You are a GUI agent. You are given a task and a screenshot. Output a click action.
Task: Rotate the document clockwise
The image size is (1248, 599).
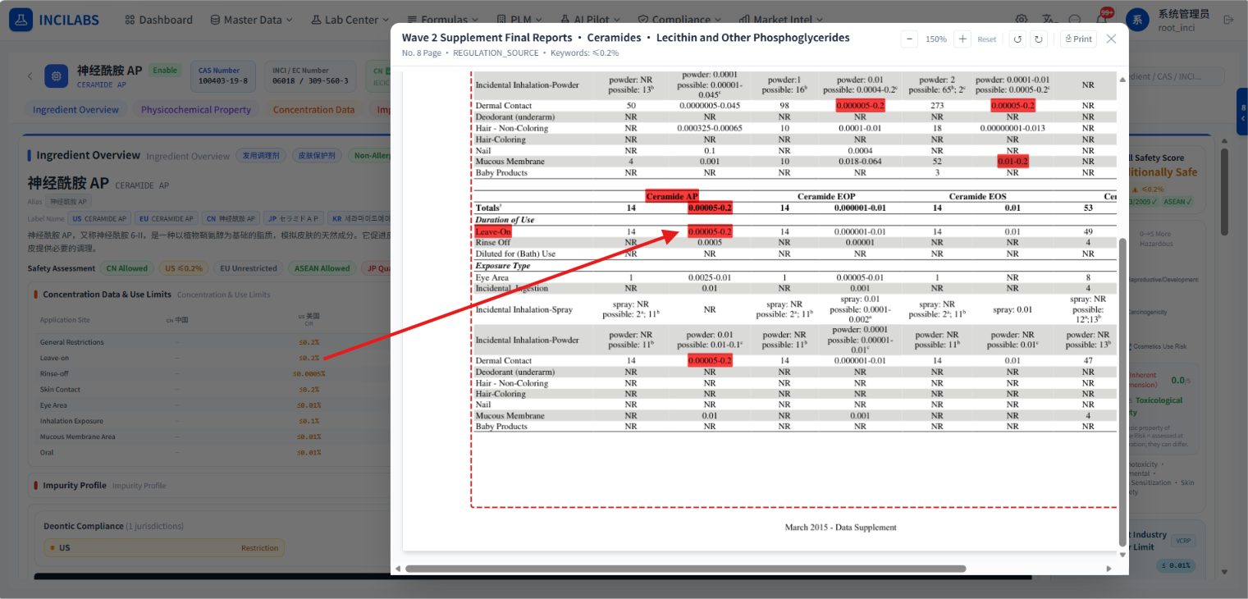point(1038,39)
